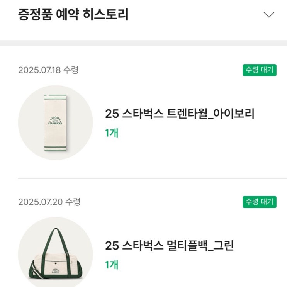Viewport: 287px width, 287px height.
Task: Tap the 2025.07.20 수령 date label
Action: [x=49, y=202]
